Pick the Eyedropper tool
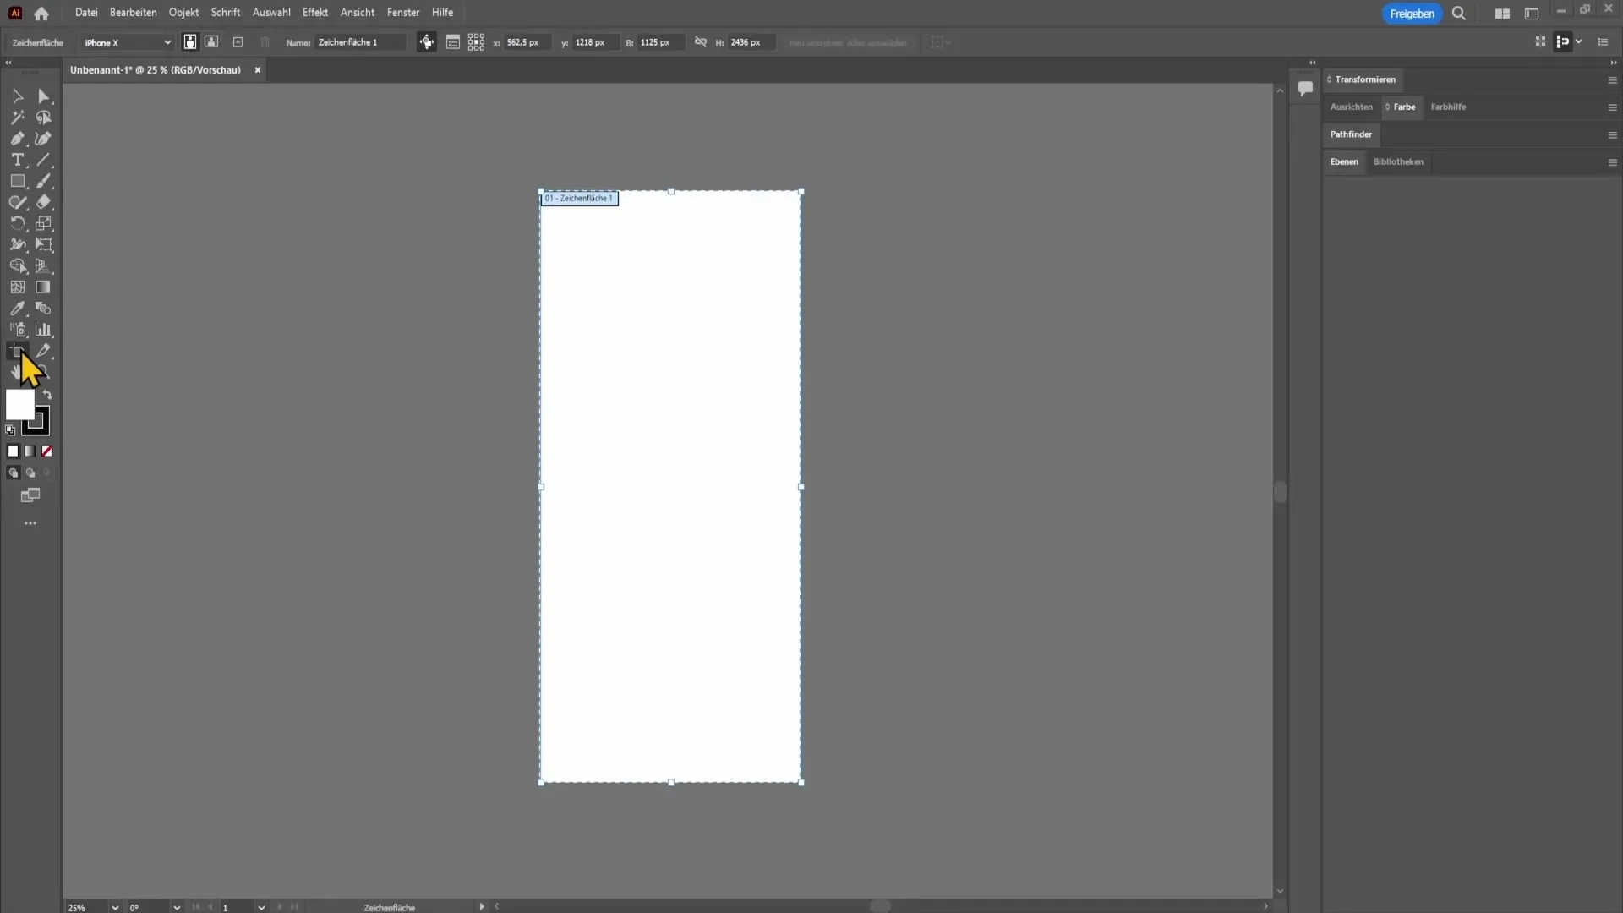Image resolution: width=1623 pixels, height=913 pixels. click(17, 309)
